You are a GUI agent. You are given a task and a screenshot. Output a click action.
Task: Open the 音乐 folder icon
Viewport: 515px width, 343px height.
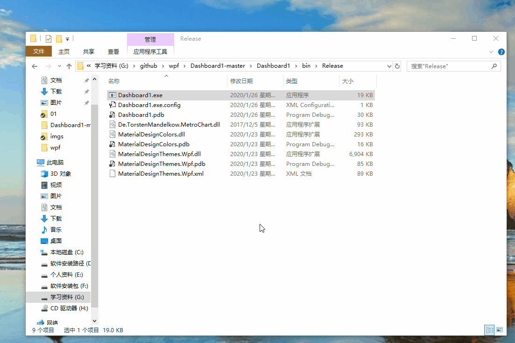point(44,229)
